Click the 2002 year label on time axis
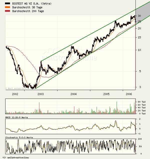Screen dimensions: 150x159 [x=15, y=94]
